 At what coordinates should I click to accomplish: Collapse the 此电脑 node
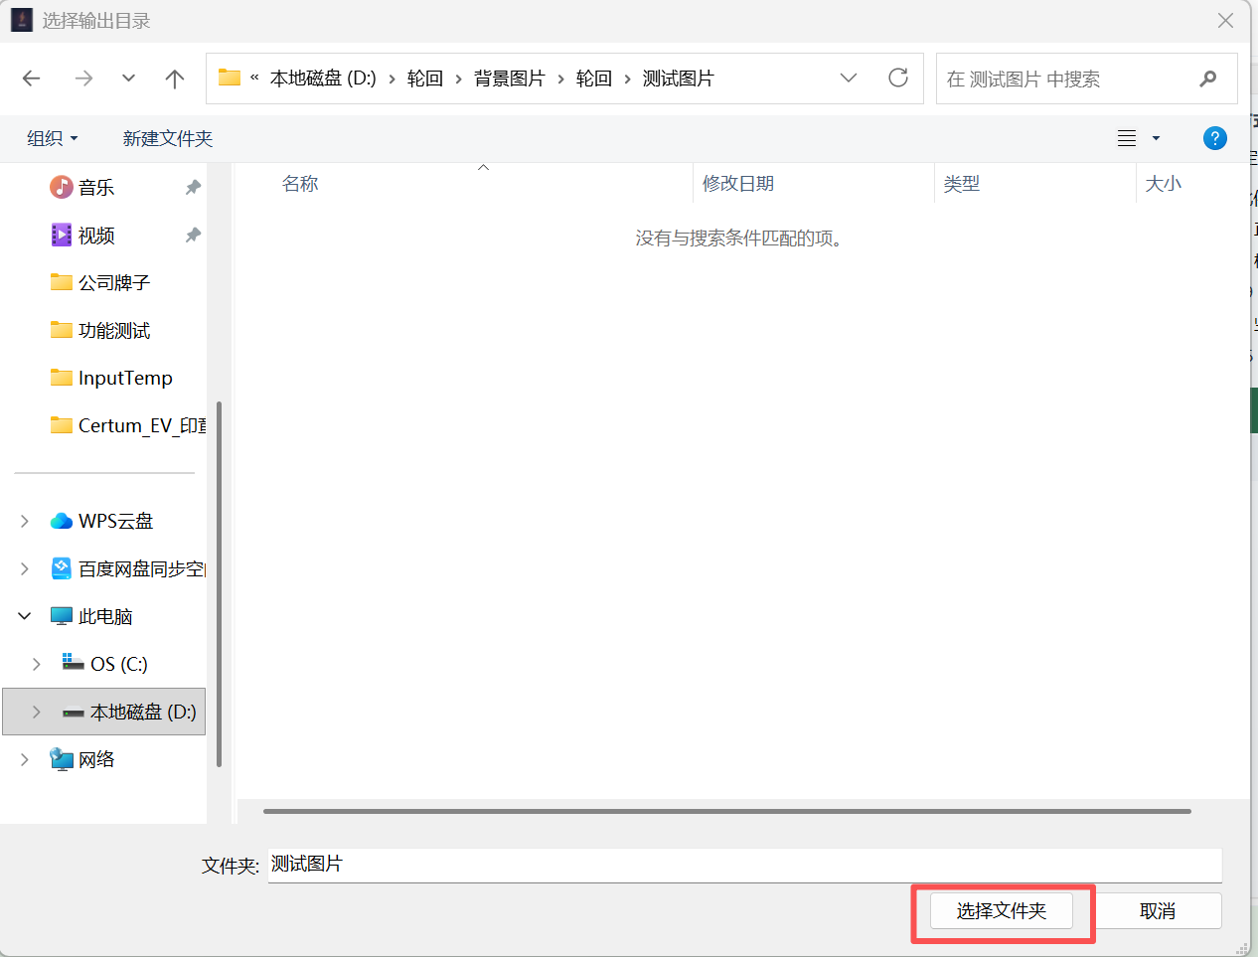point(25,616)
